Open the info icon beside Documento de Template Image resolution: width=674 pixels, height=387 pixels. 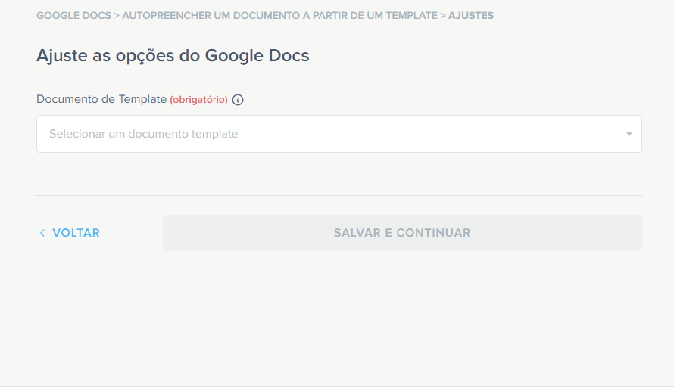click(x=238, y=100)
